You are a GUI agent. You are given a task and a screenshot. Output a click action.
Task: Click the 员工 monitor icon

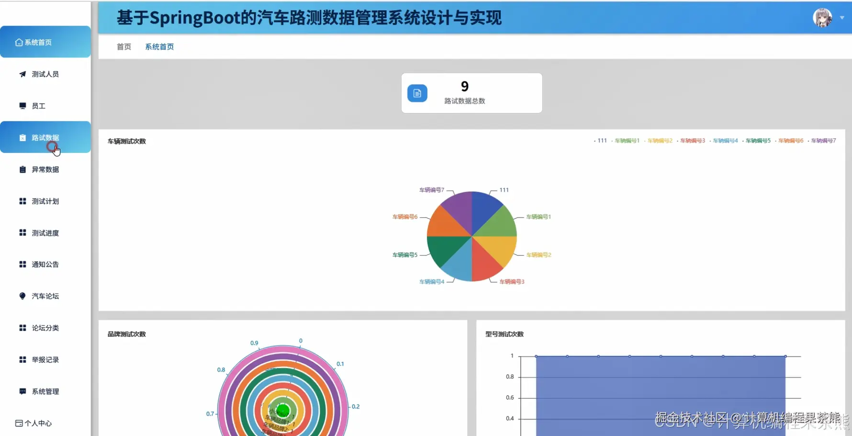tap(22, 105)
